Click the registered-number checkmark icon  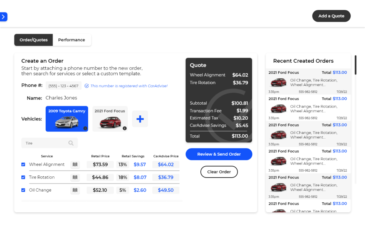tap(87, 86)
